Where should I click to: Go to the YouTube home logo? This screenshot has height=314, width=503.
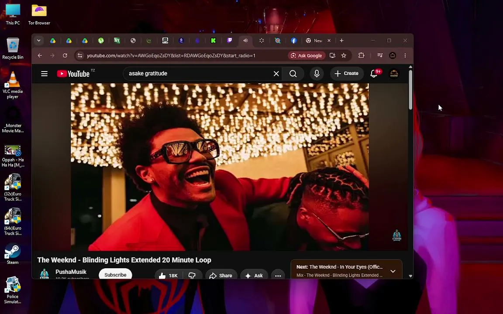pyautogui.click(x=73, y=74)
